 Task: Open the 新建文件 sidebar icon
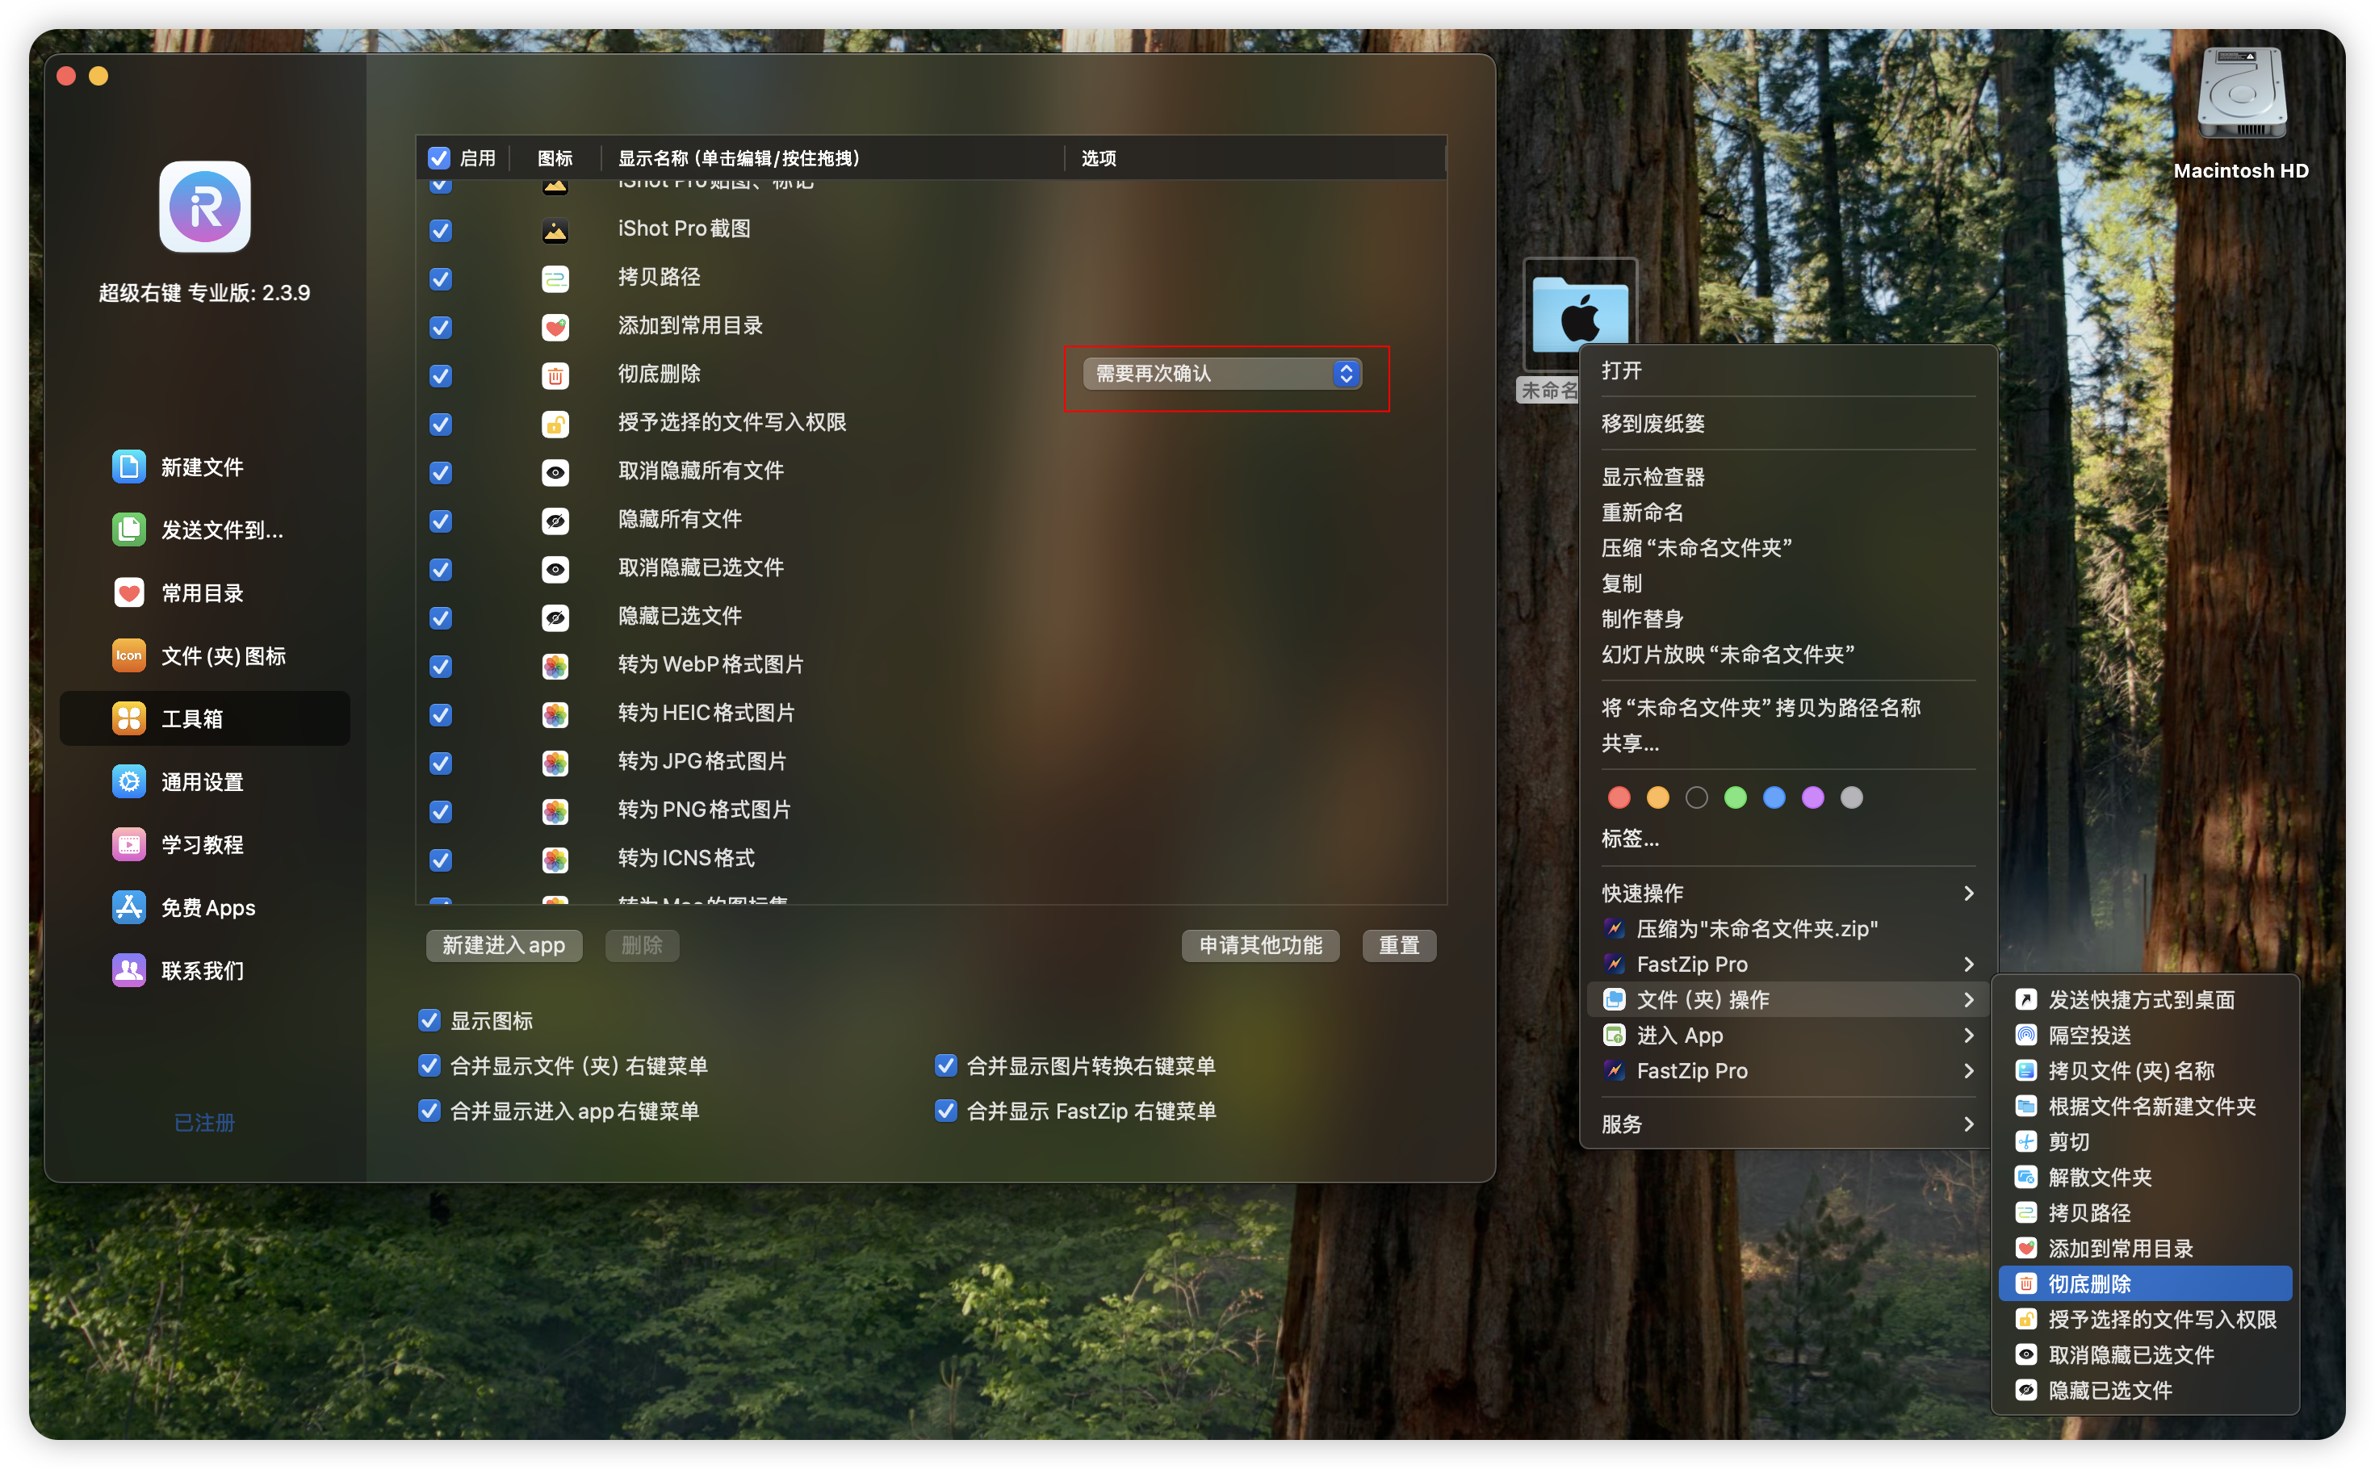pos(128,467)
